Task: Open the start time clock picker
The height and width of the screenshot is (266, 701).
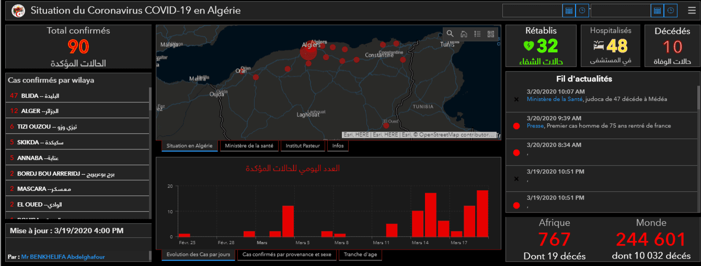Action: pos(582,10)
